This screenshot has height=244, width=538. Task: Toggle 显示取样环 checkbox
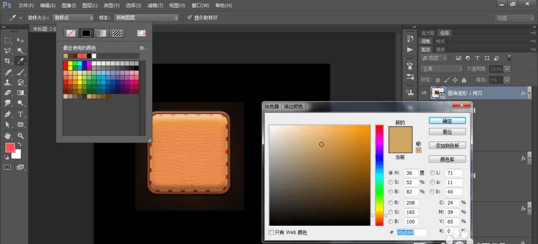[x=189, y=18]
